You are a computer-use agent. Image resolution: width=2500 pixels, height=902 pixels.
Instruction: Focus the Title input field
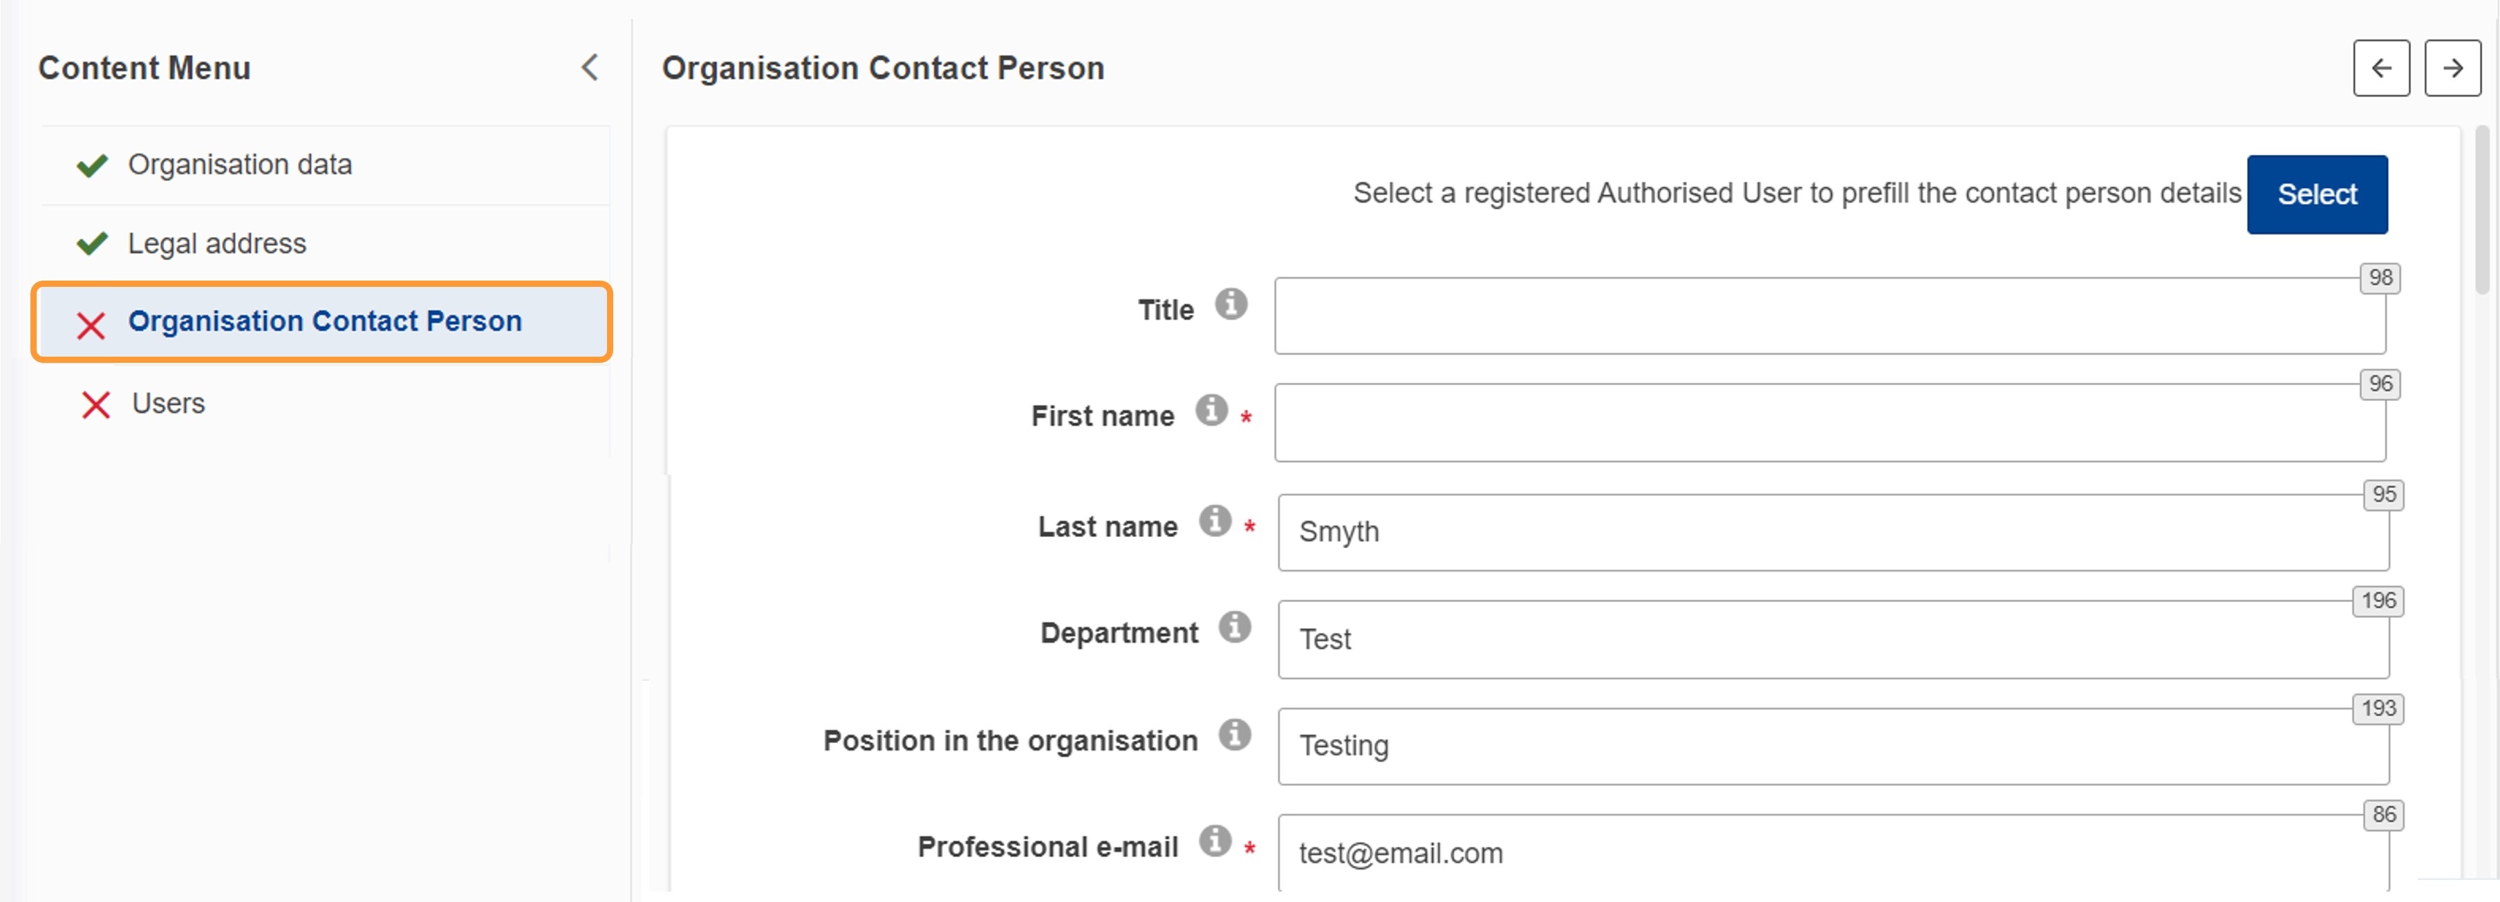click(x=1829, y=316)
